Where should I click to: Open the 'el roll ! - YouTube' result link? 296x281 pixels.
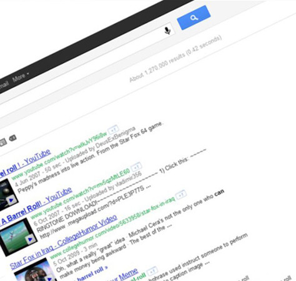[24, 164]
